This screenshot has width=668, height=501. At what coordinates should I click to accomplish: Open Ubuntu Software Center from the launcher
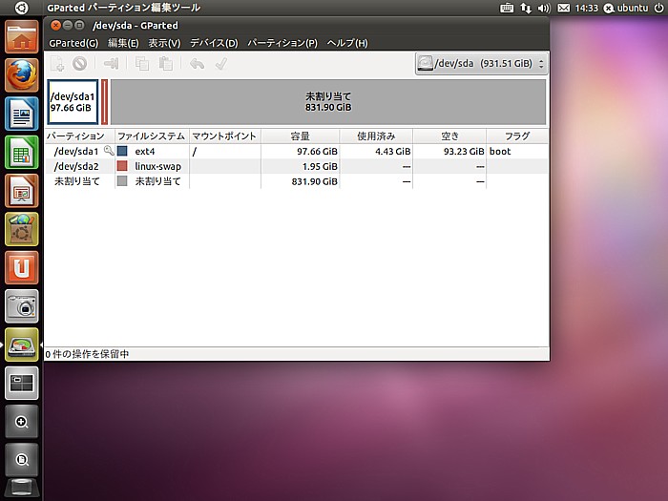pos(22,229)
